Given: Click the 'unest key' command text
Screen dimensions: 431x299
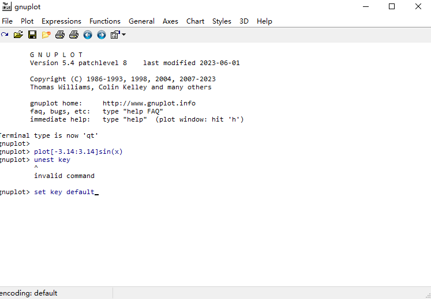Looking at the screenshot, I should (x=53, y=160).
